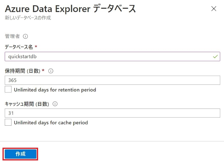The image size is (224, 162).
Task: Click the red asterisk beside データベース名
Action: 36,46
